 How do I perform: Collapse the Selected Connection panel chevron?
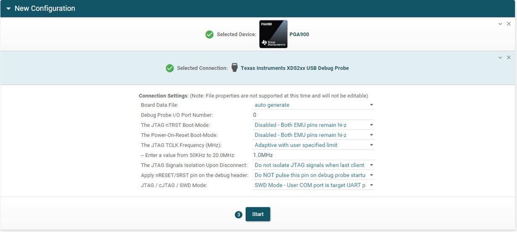pyautogui.click(x=500, y=57)
